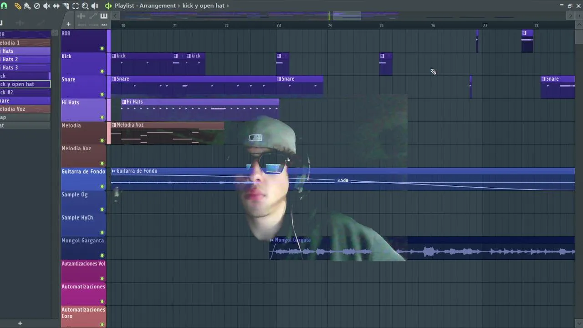This screenshot has width=583, height=328.
Task: Open the Melodia Voz clip menu
Action: pos(114,125)
